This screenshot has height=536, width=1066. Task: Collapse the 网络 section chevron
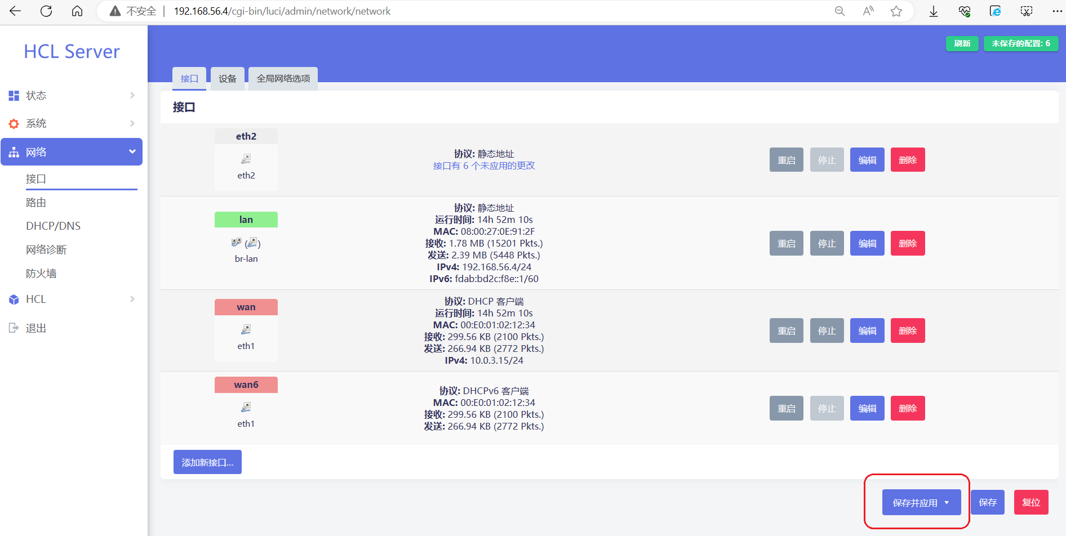tap(132, 151)
